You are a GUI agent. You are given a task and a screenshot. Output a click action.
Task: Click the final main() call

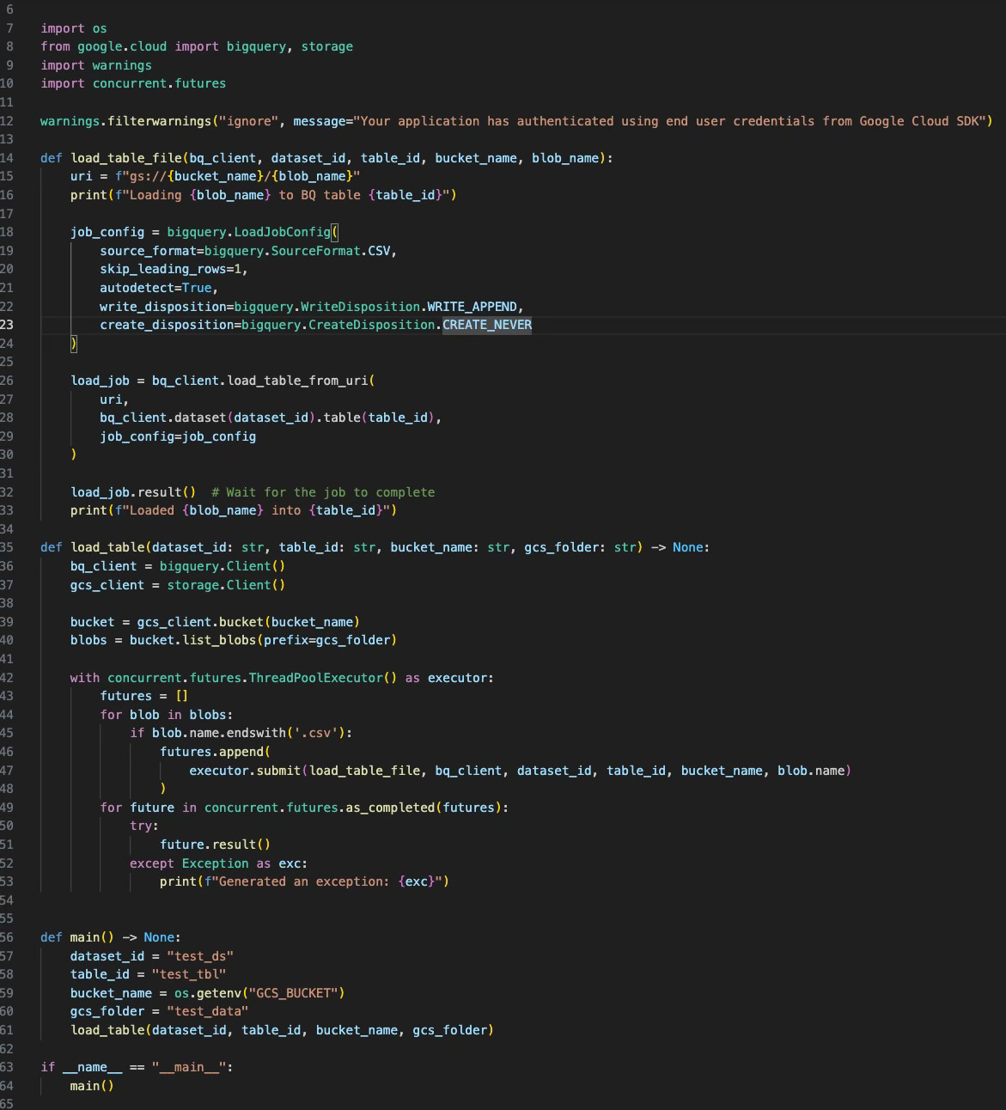[x=90, y=1085]
